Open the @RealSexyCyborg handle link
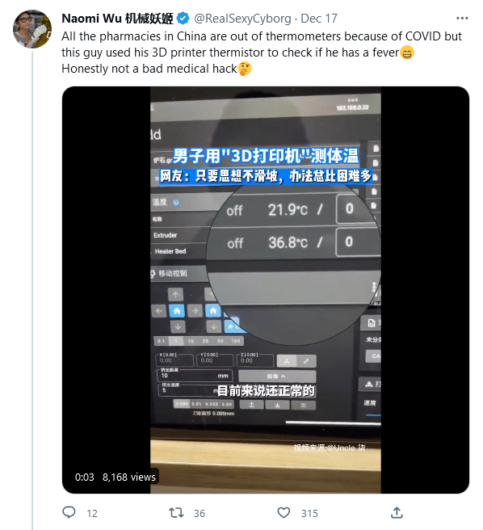Viewport: 483px width, 530px height. coord(242,19)
